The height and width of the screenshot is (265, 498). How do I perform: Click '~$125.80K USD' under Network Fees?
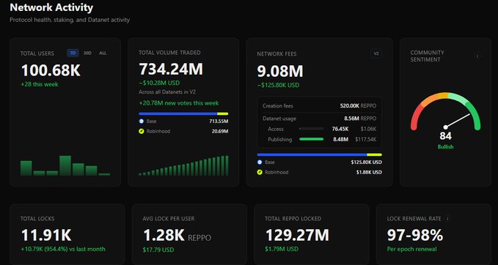(x=278, y=85)
